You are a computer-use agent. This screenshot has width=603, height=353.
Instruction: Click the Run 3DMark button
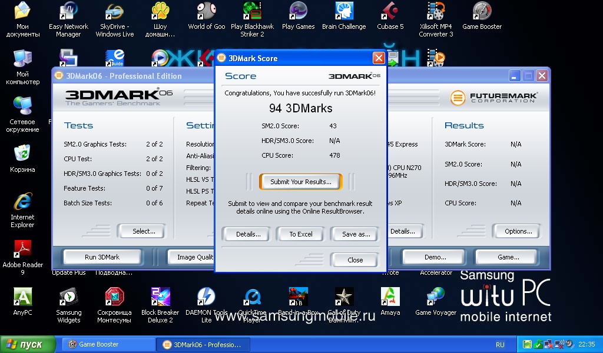[x=102, y=257]
